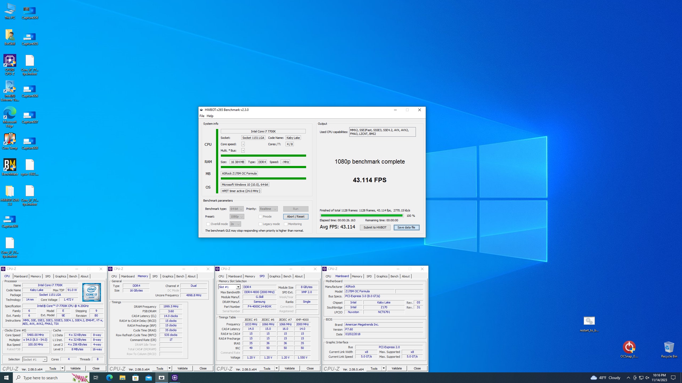Click the benchmark progress bar at 100%
This screenshot has height=383, width=682.
pyautogui.click(x=362, y=216)
